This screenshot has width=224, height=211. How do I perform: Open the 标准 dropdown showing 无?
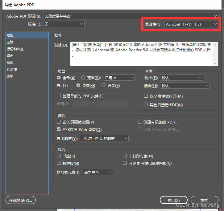coord(64,24)
